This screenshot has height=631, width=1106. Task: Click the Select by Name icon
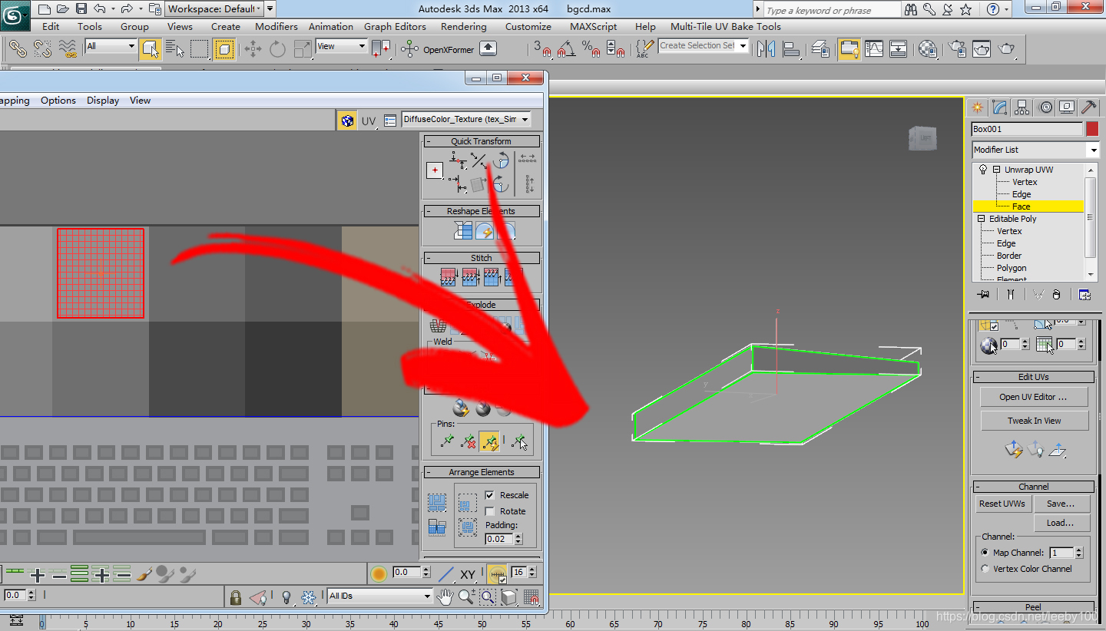click(x=175, y=49)
